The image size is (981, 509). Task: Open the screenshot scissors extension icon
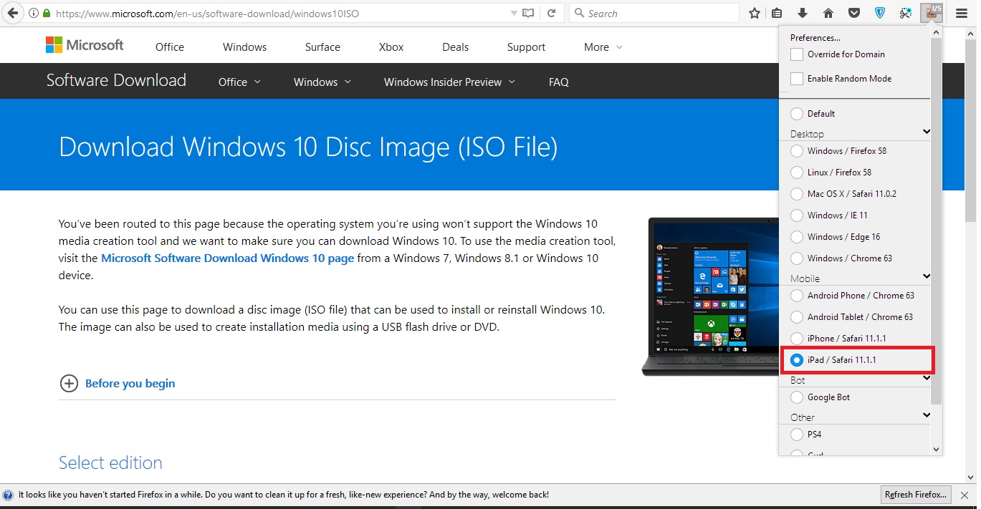pos(906,12)
